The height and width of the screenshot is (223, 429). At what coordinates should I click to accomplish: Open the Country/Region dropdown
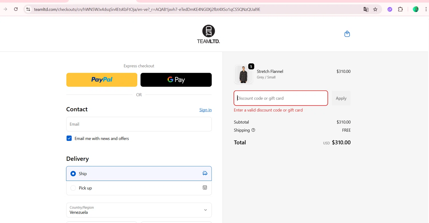click(139, 210)
